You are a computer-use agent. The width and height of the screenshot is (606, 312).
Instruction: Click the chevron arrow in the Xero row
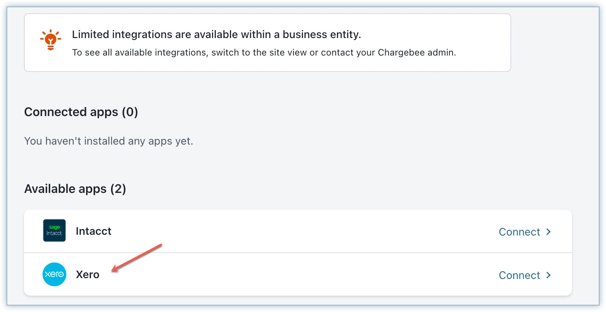tap(549, 275)
